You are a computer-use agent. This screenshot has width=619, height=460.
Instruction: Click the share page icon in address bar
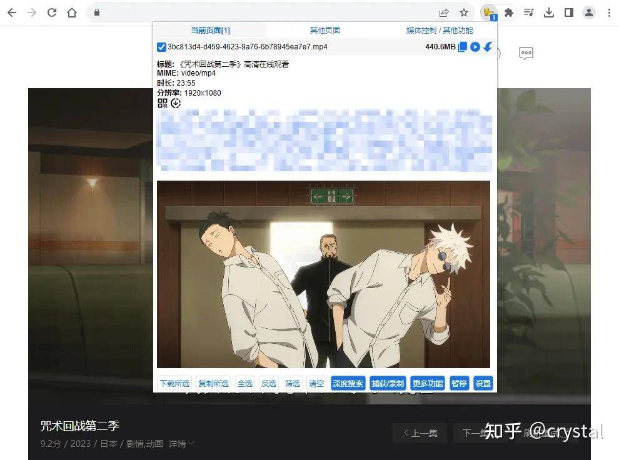click(444, 12)
